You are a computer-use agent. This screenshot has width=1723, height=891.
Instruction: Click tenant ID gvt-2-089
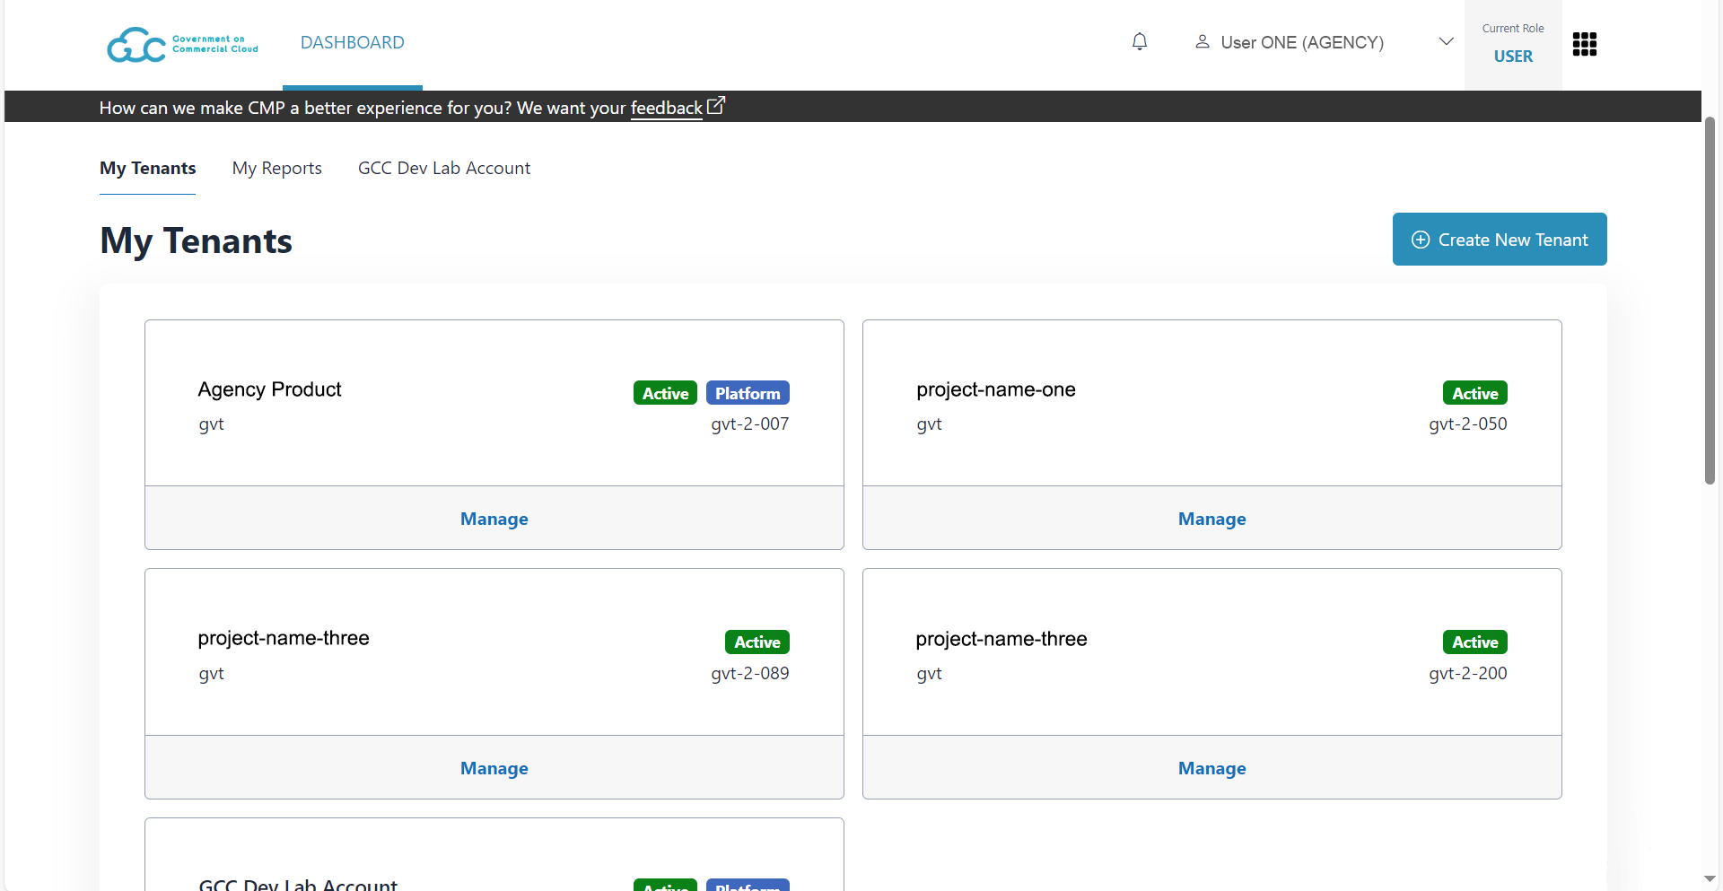(x=750, y=673)
